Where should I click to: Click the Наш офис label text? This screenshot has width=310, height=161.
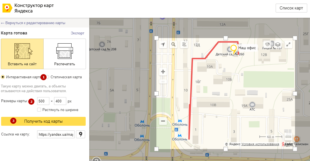coord(247,48)
